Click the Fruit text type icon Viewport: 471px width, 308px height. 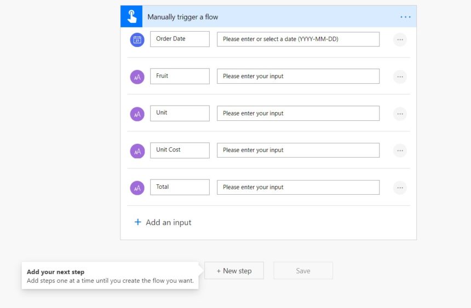click(x=137, y=77)
